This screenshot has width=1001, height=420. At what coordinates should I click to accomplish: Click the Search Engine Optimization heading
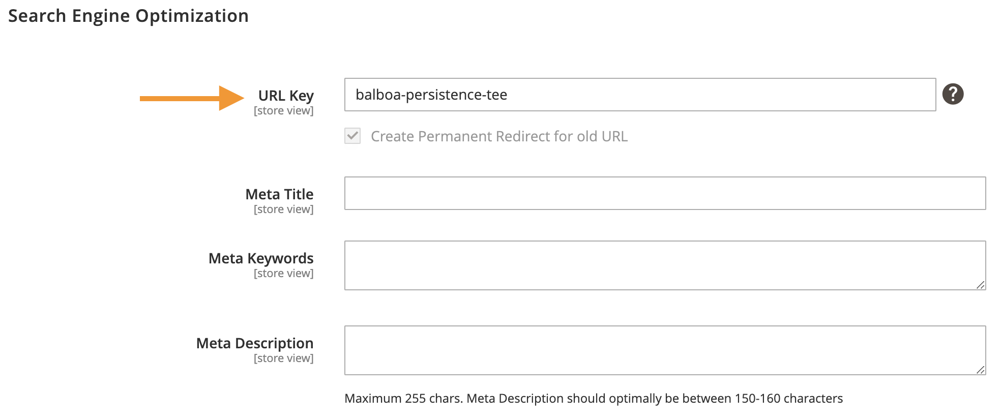[x=129, y=16]
